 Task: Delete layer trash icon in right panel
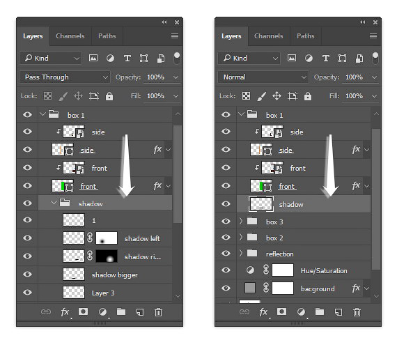357,312
